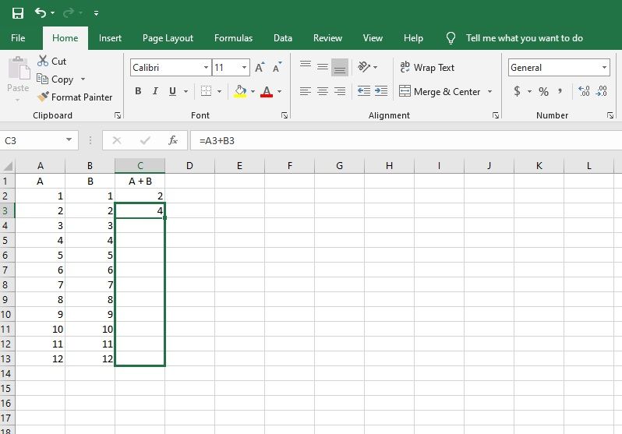Open the Font dialog launcher
Image resolution: width=622 pixels, height=434 pixels.
tap(284, 115)
